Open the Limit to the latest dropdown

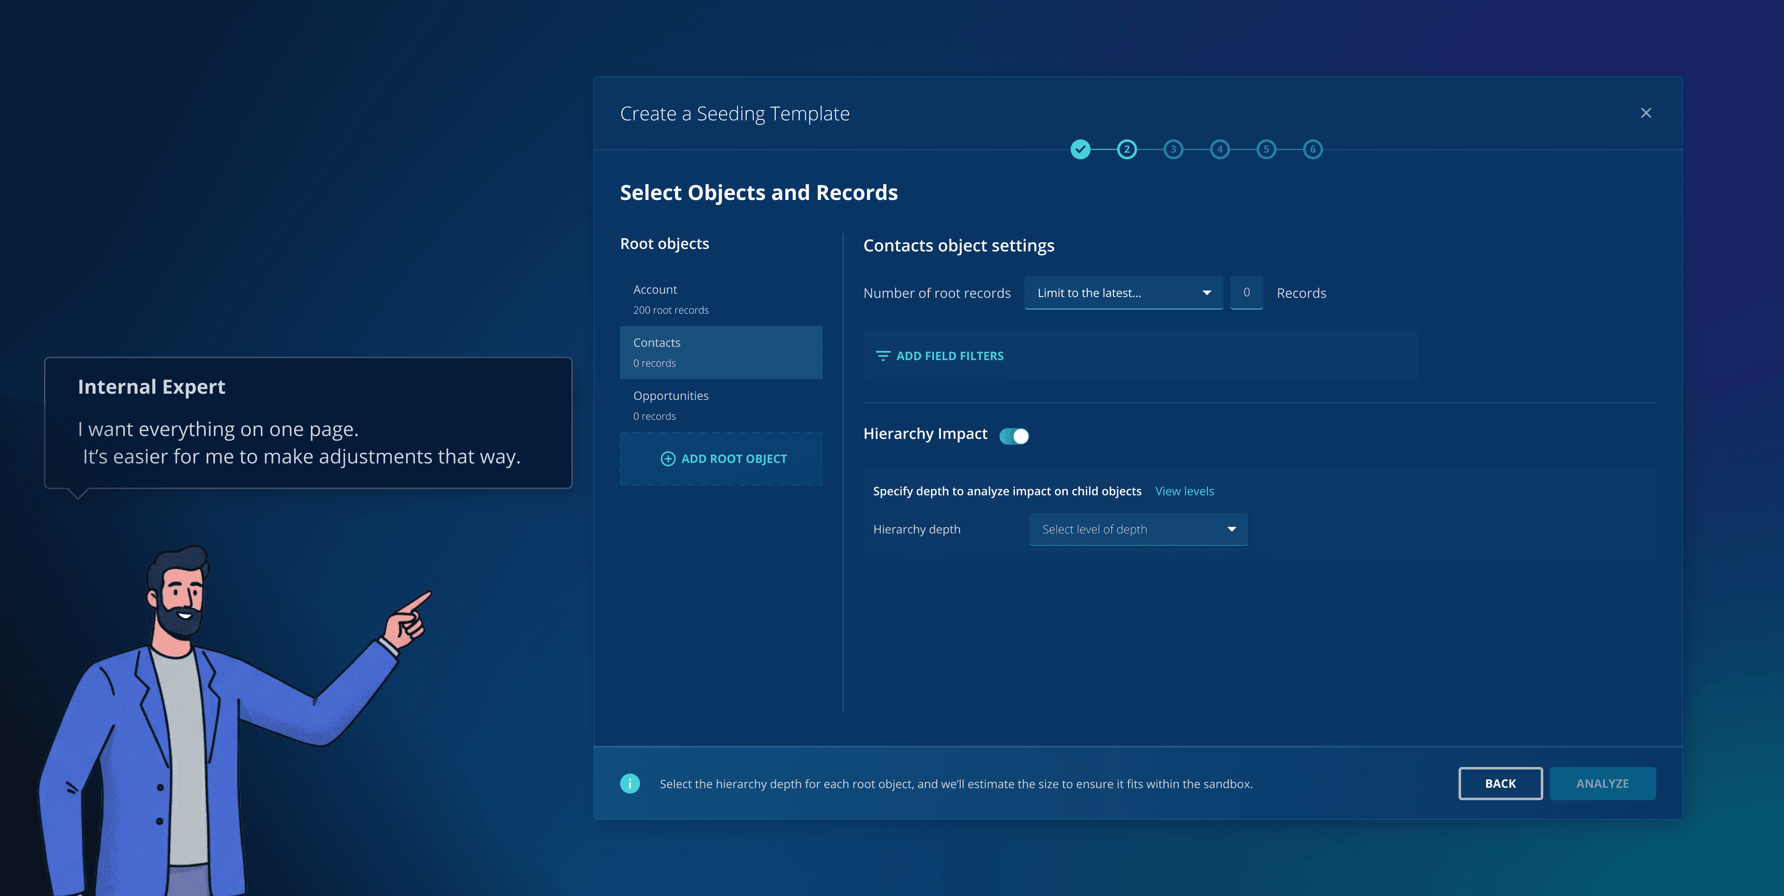[1123, 293]
